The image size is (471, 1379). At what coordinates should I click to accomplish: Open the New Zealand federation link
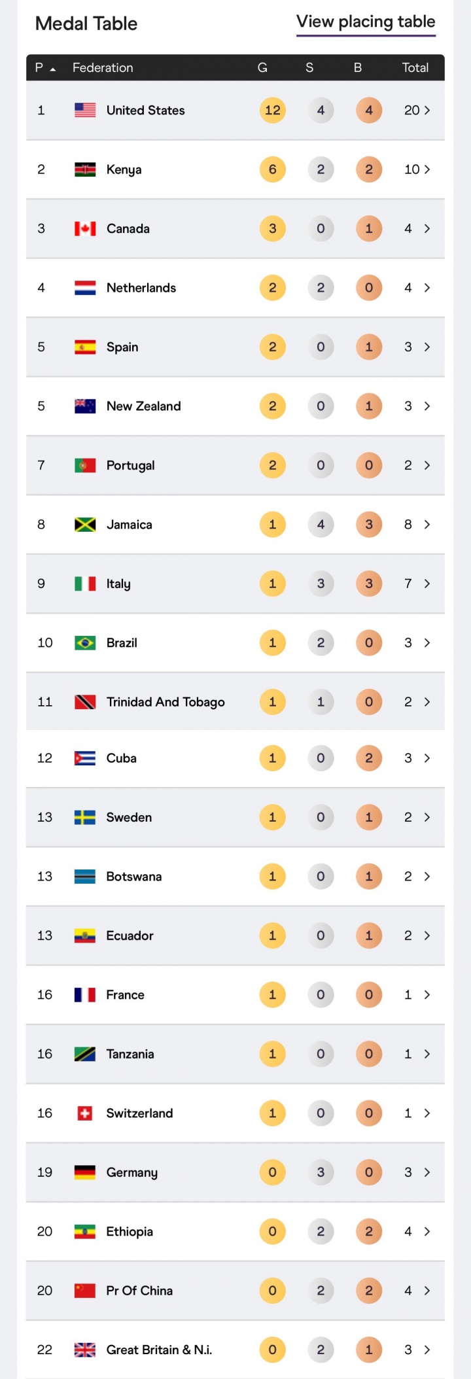tap(143, 406)
